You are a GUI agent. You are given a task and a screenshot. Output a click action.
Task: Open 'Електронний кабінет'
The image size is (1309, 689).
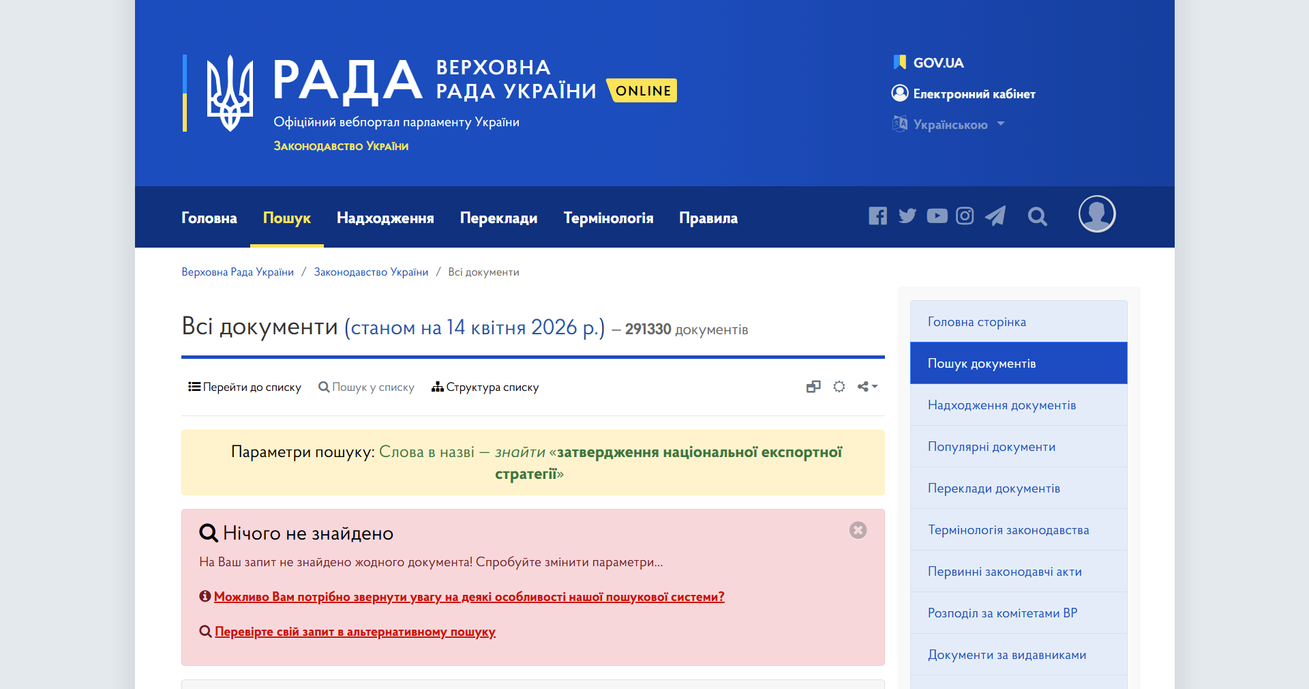coord(963,93)
